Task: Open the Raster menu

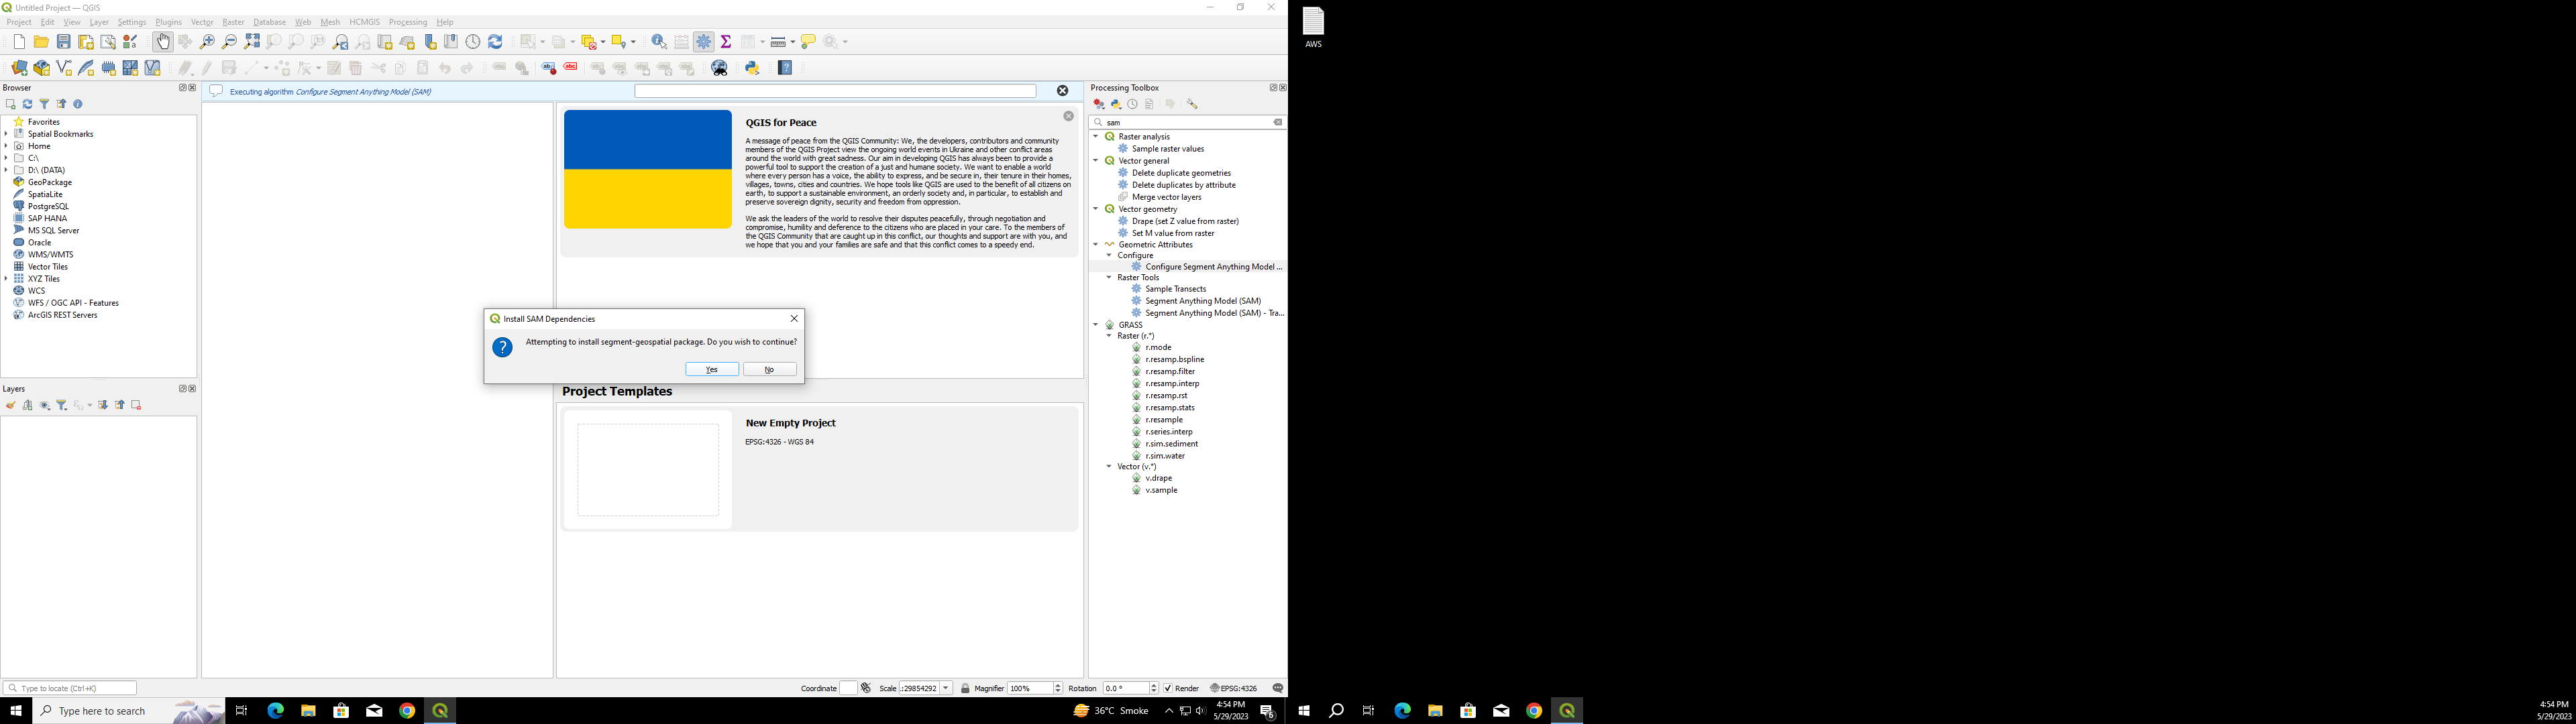Action: 233,21
